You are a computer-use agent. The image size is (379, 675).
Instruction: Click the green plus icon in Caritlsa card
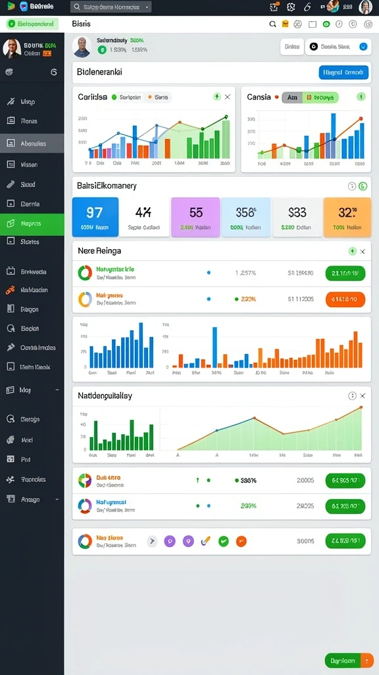coord(217,97)
